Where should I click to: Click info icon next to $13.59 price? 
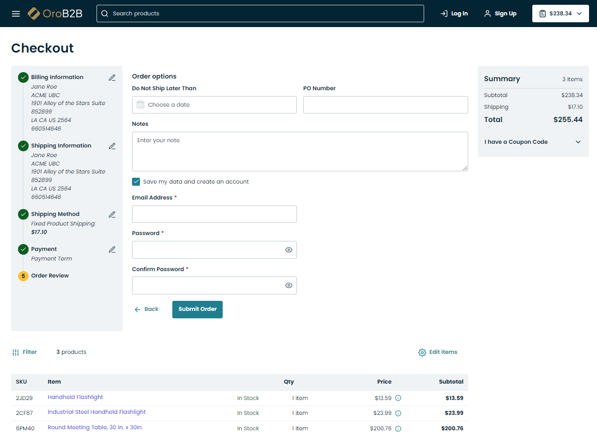tap(398, 398)
